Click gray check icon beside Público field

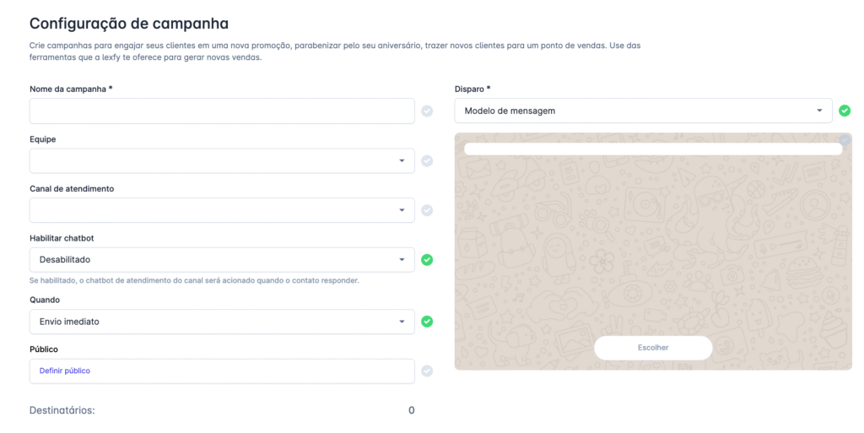coord(427,371)
